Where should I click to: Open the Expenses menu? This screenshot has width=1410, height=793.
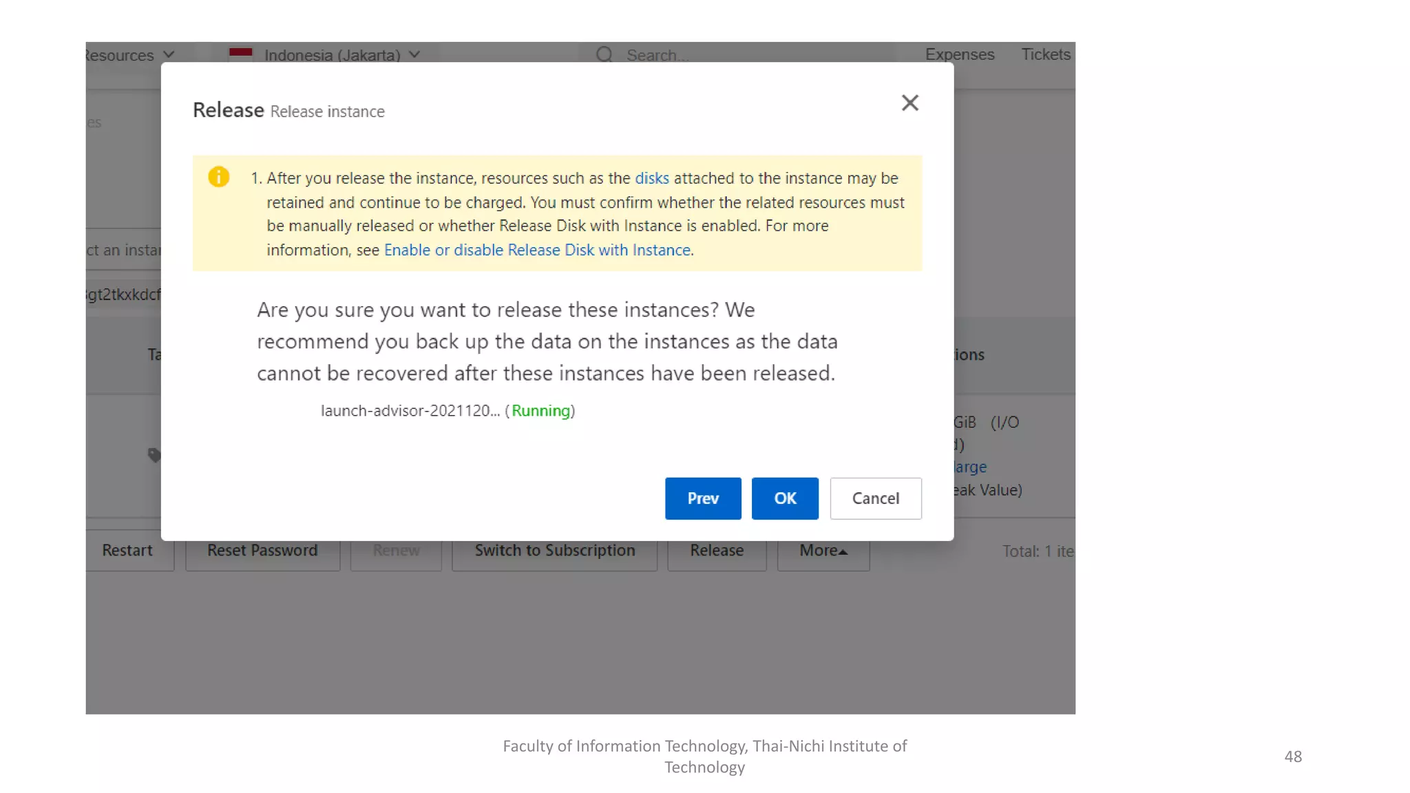[x=959, y=54]
